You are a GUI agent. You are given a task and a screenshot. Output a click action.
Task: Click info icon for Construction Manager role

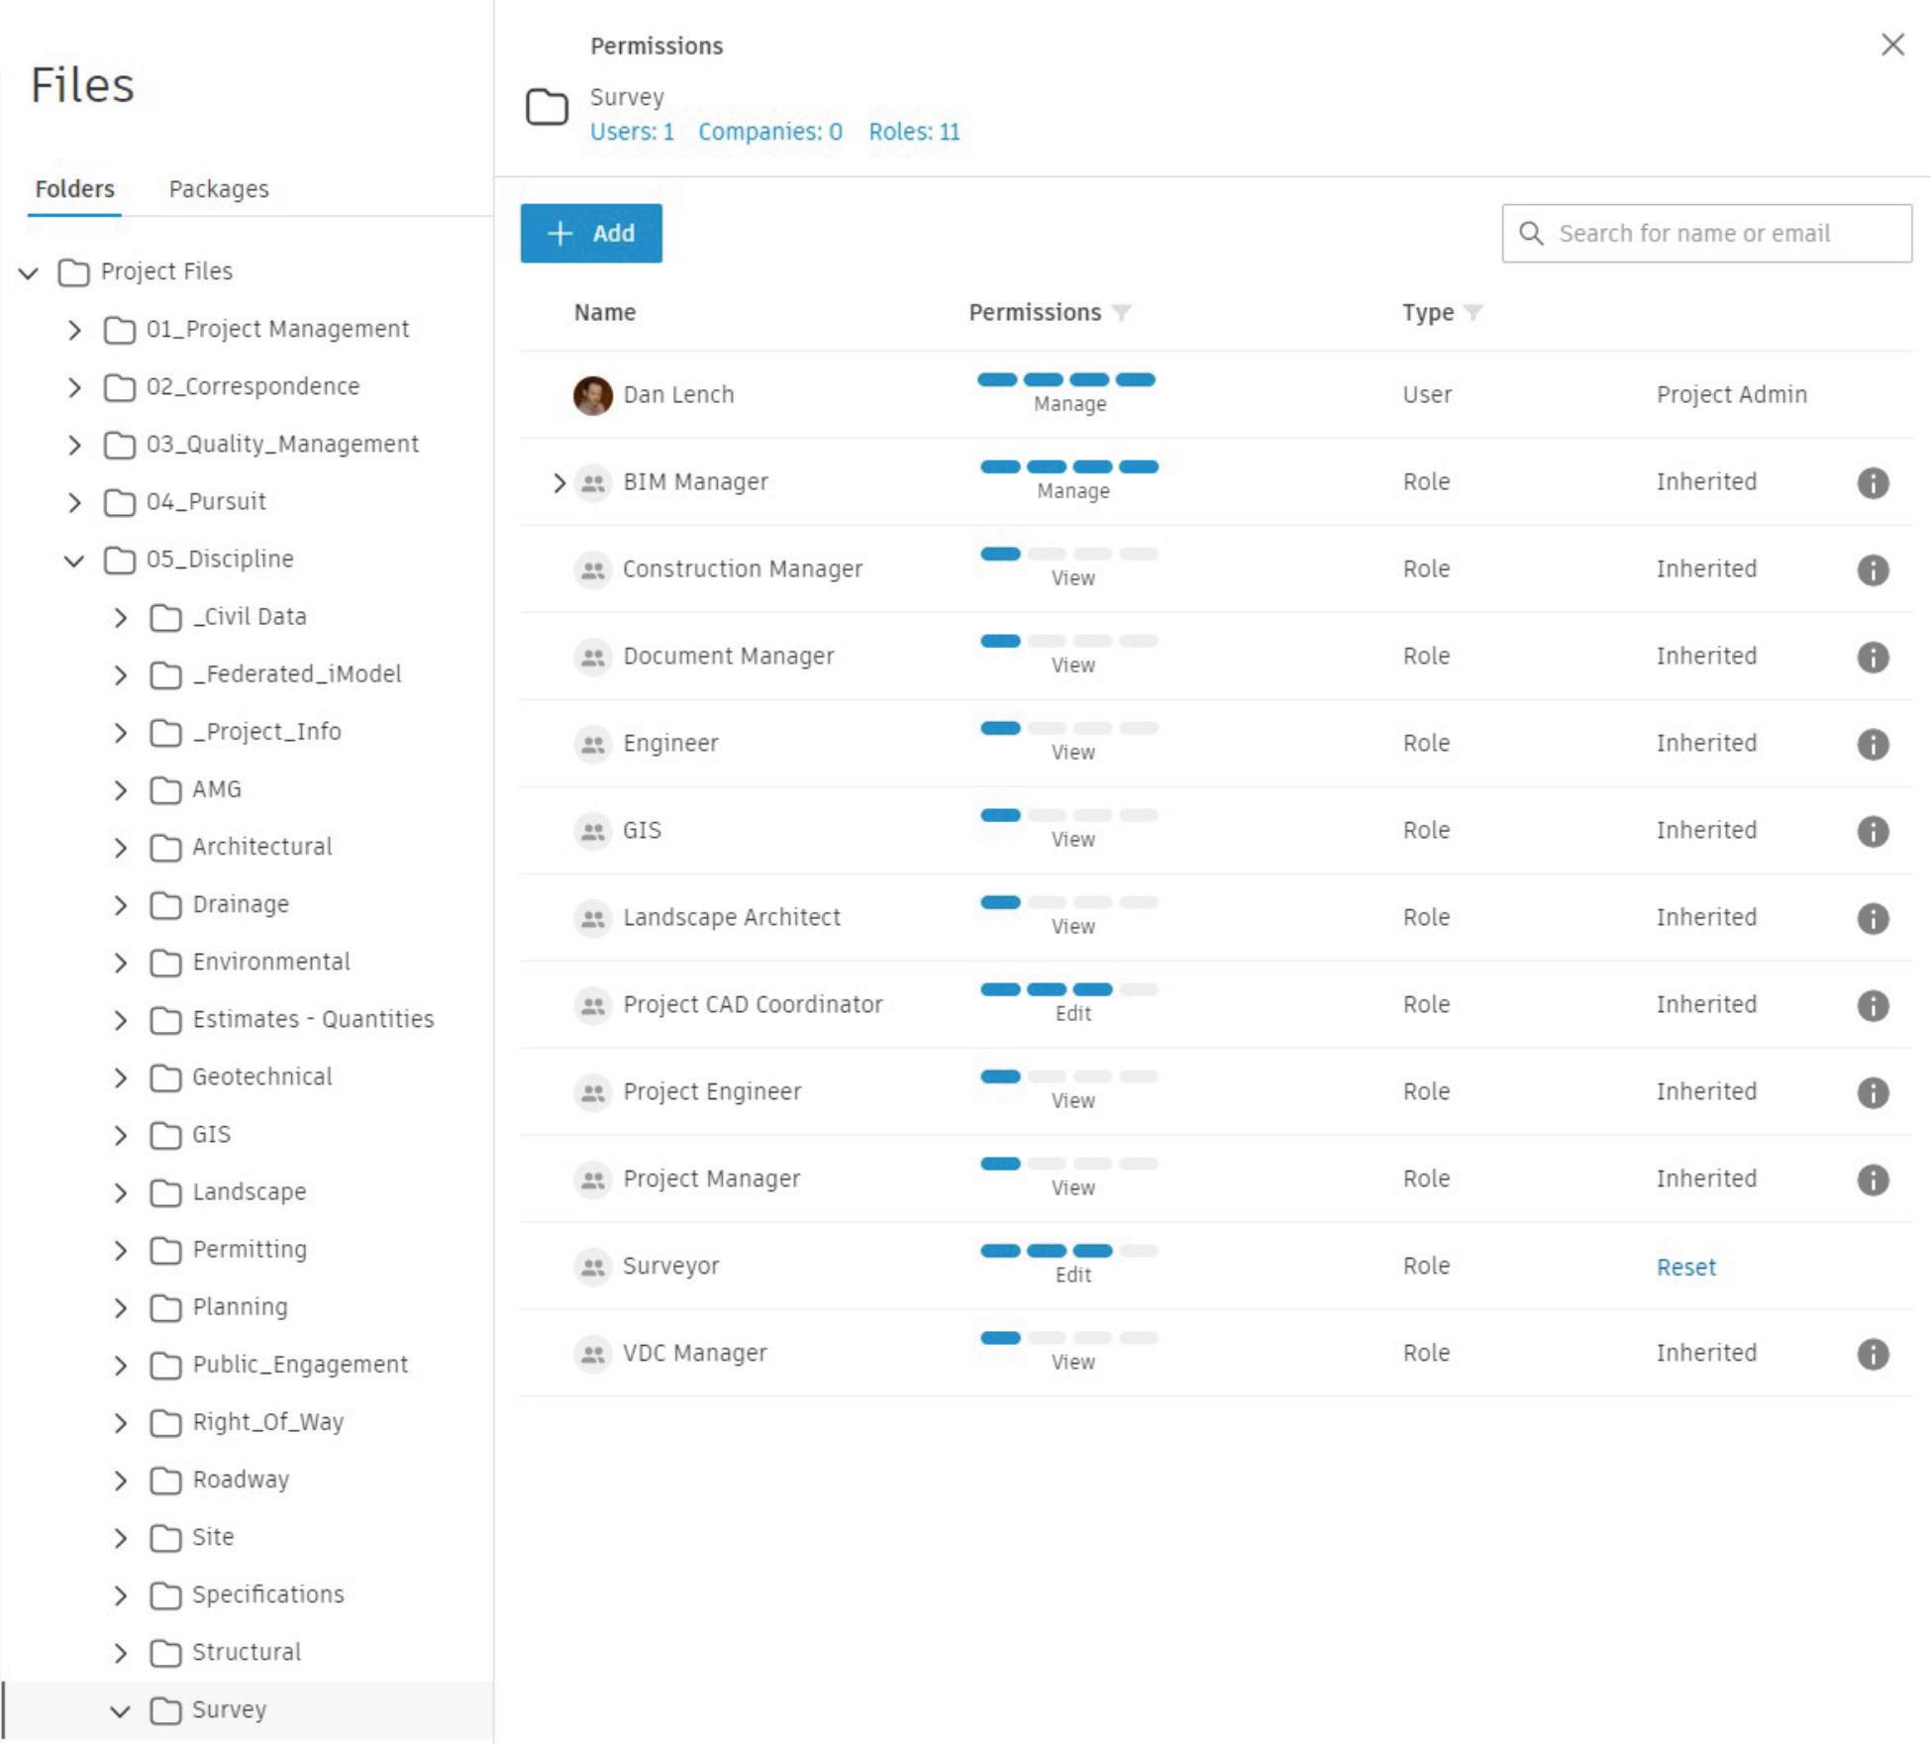coord(1872,570)
